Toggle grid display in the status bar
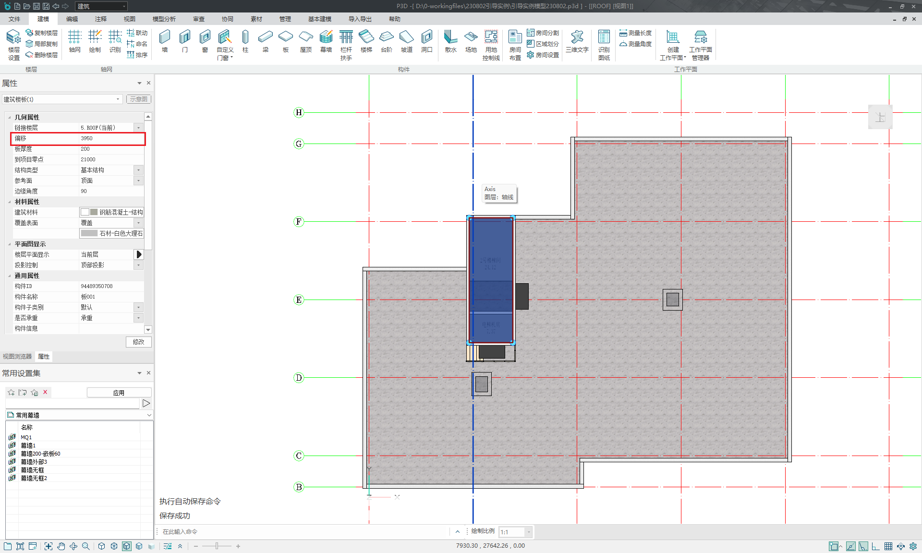This screenshot has height=553, width=922. 888,546
